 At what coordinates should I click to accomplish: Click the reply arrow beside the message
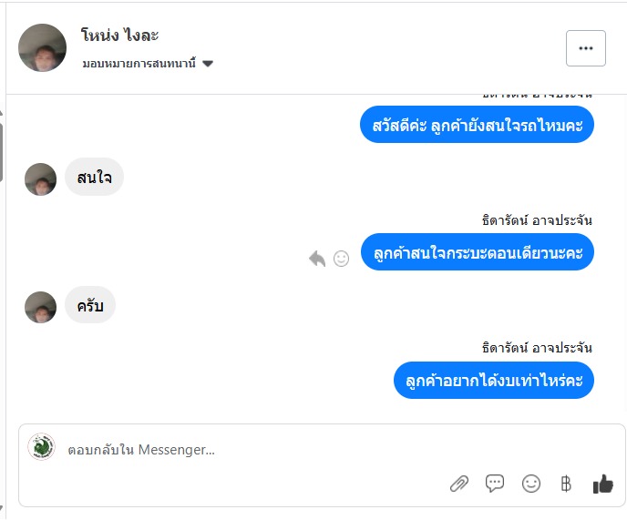pos(317,259)
